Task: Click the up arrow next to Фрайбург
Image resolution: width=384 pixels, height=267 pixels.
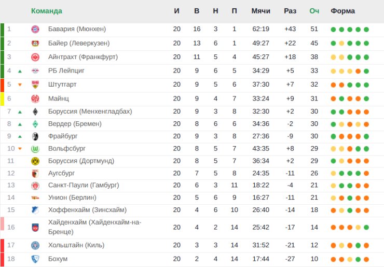Action: [20, 136]
